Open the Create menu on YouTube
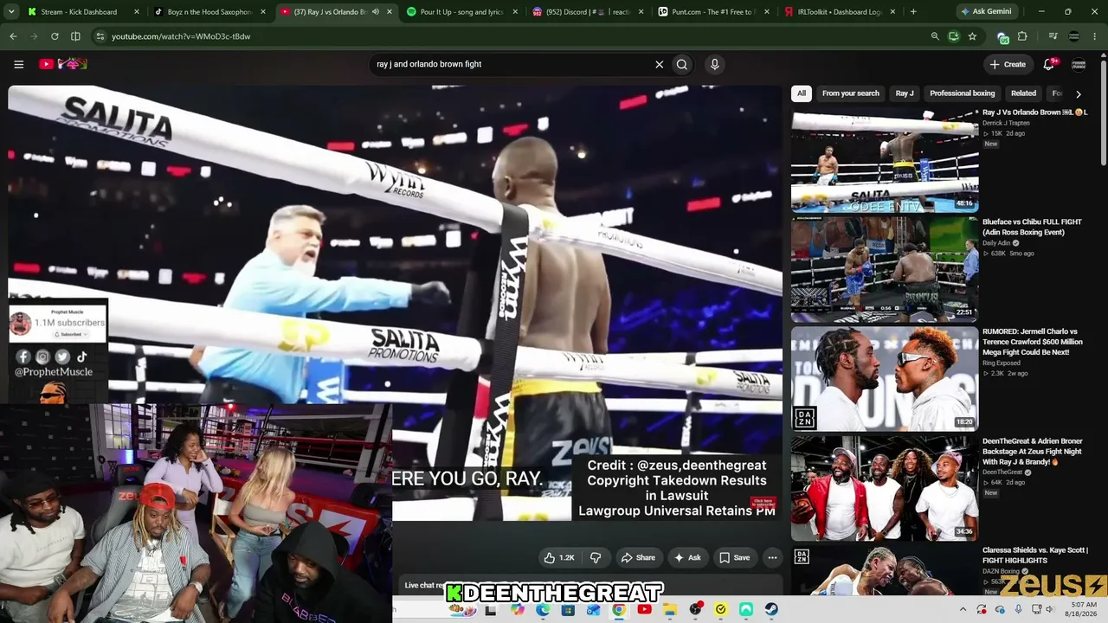 (x=1008, y=64)
